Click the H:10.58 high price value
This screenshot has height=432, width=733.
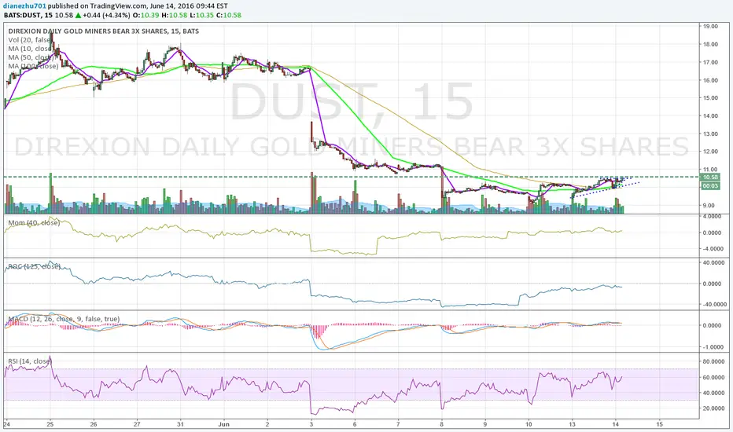click(175, 15)
